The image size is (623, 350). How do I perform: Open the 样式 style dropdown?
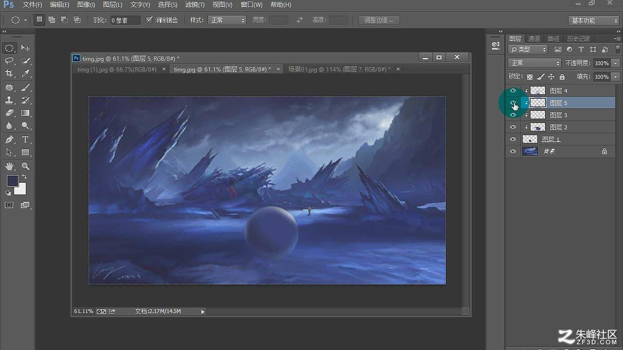point(227,20)
